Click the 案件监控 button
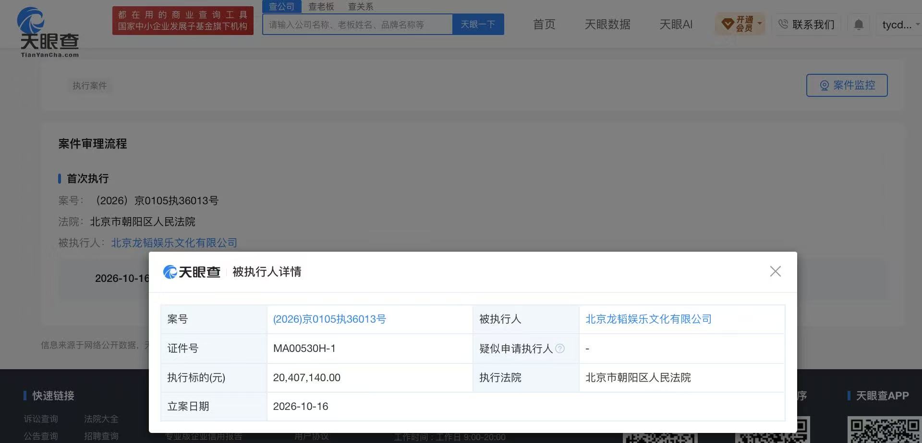The height and width of the screenshot is (443, 922). tap(847, 85)
